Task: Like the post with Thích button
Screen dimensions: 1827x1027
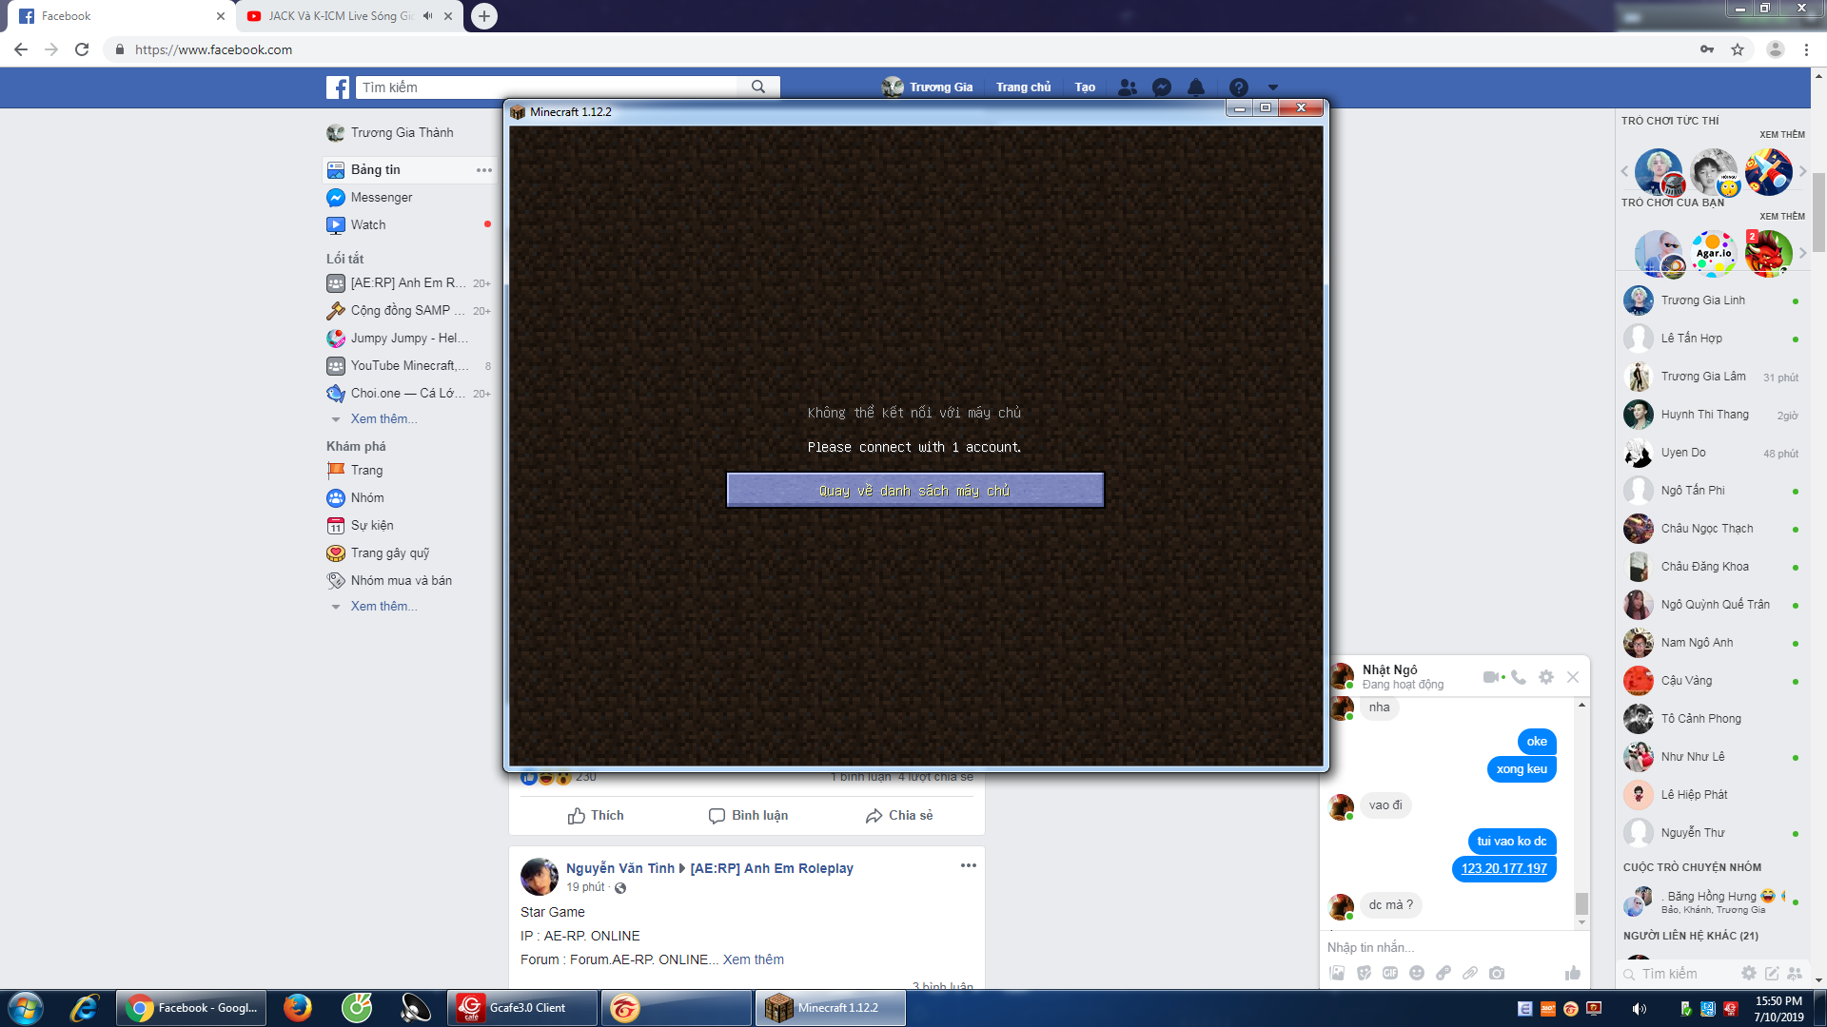Action: [596, 816]
